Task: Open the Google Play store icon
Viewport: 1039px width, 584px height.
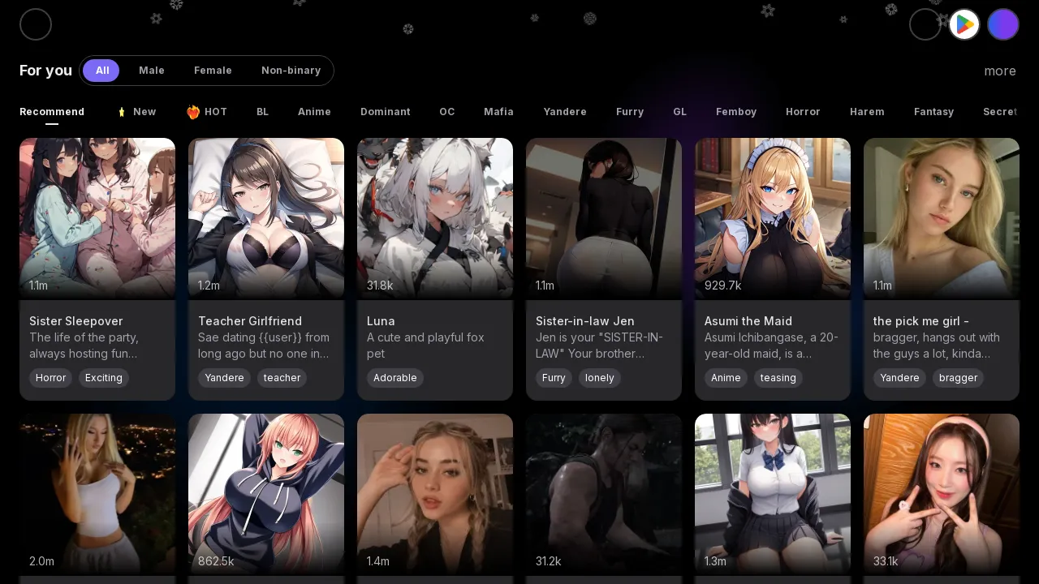Action: [964, 24]
